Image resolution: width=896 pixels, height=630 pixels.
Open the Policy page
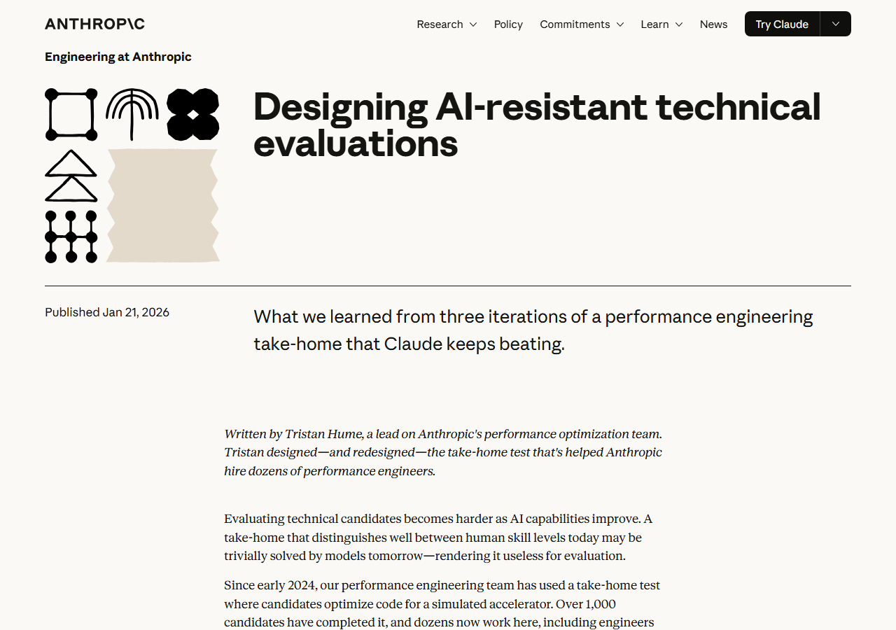508,24
